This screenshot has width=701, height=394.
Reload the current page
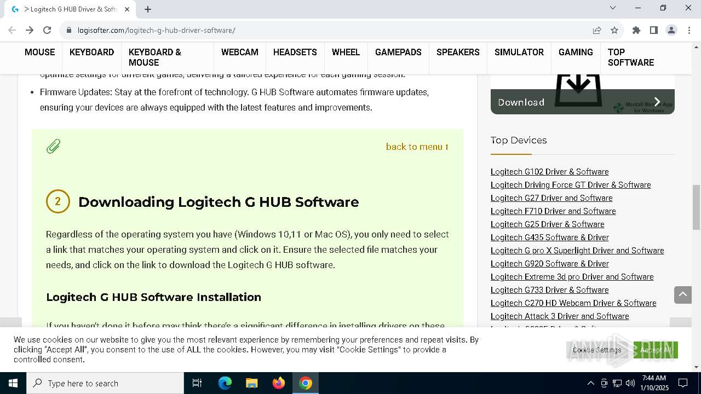47,30
